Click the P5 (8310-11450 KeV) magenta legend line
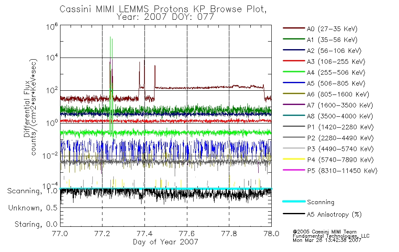 [294, 170]
